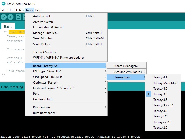This screenshot has width=185, height=139.
Task: Choose Fix Encoding & Reload
Action: 66,27
